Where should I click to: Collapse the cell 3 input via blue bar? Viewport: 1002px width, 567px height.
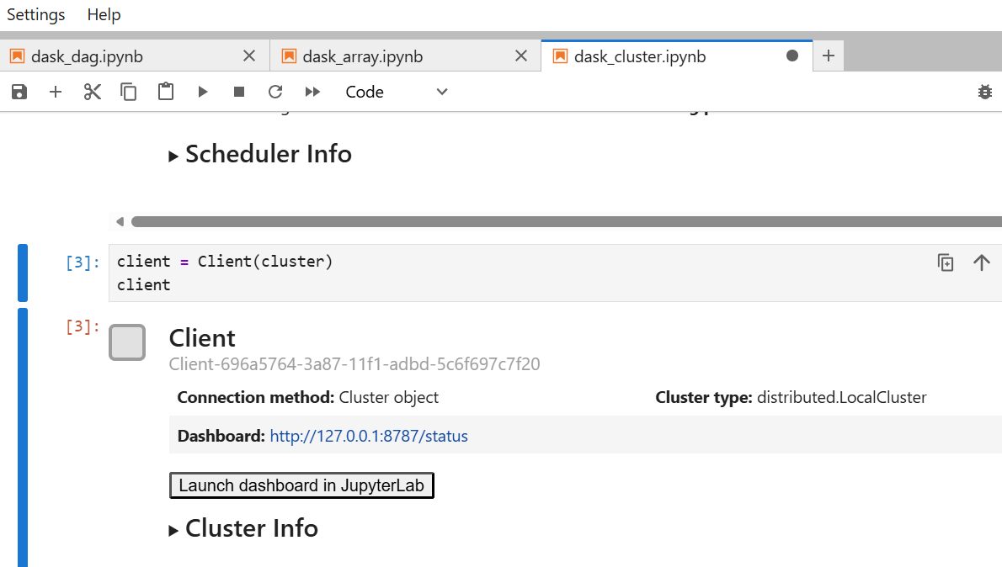coord(23,273)
